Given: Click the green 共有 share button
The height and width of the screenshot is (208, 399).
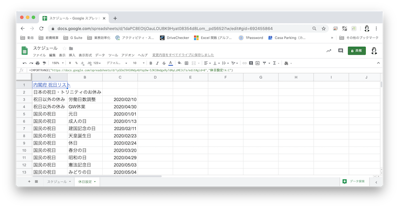Looking at the screenshot, I should [x=356, y=51].
